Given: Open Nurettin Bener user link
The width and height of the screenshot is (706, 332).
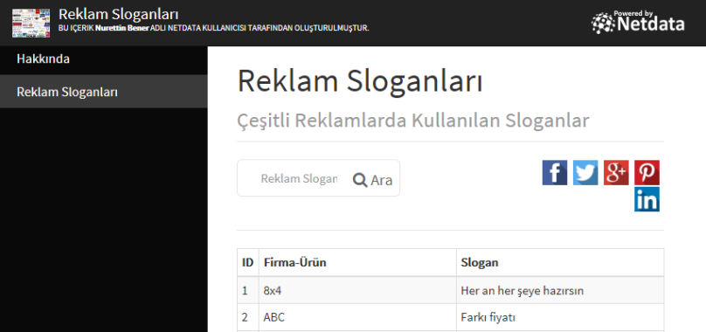Looking at the screenshot, I should pos(122,28).
